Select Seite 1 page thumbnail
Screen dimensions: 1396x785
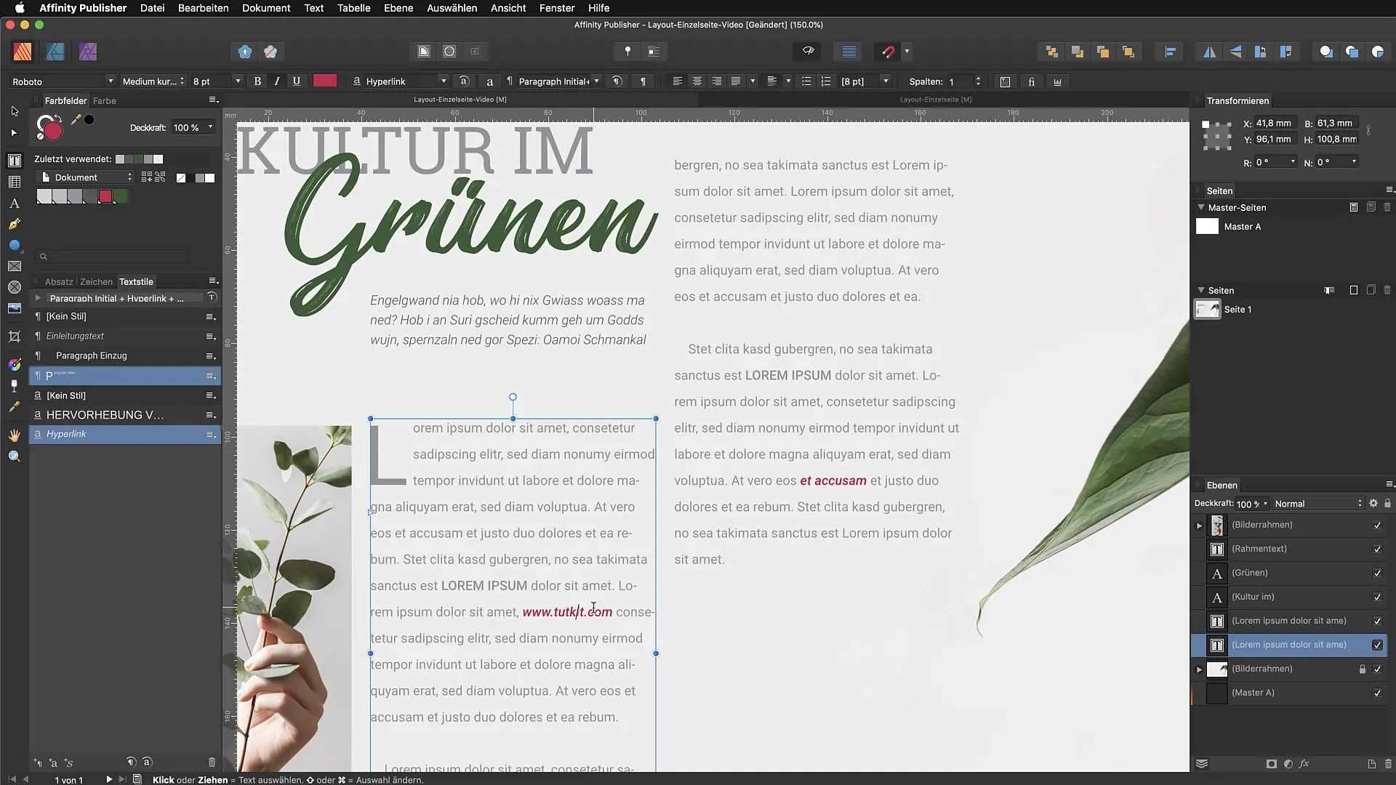coord(1208,309)
